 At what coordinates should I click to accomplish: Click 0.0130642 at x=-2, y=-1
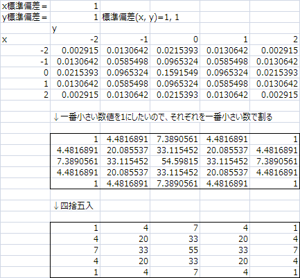[125, 51]
